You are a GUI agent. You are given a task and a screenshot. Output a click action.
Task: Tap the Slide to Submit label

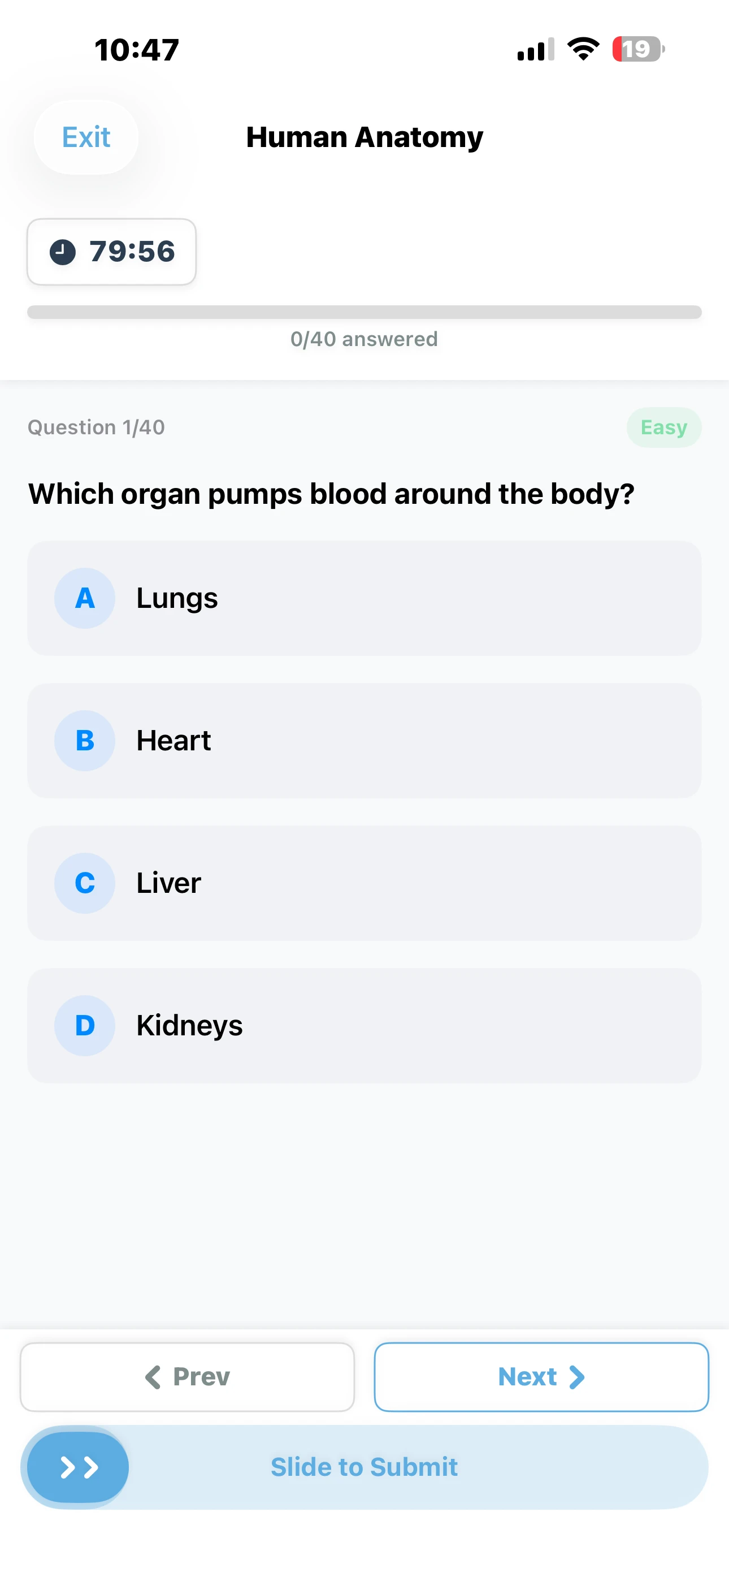pyautogui.click(x=364, y=1467)
